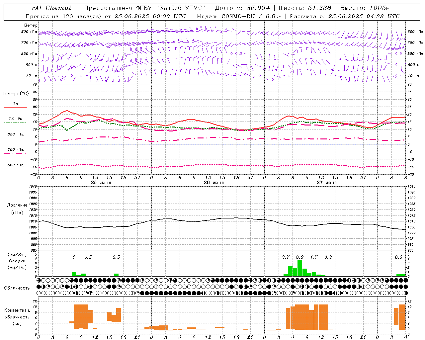Click the calculation time 25.06.2025 04:38 UTC

pyautogui.click(x=364, y=16)
